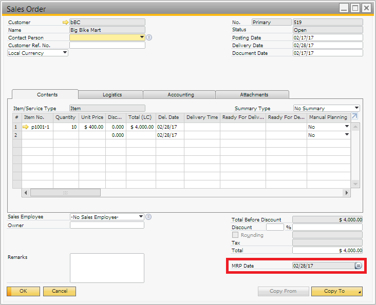Click the Quantity column header

coord(66,117)
